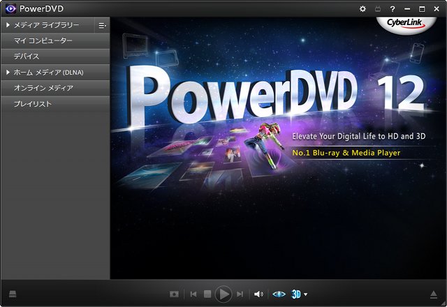
Task: Skip to next chapter
Action: tap(240, 294)
